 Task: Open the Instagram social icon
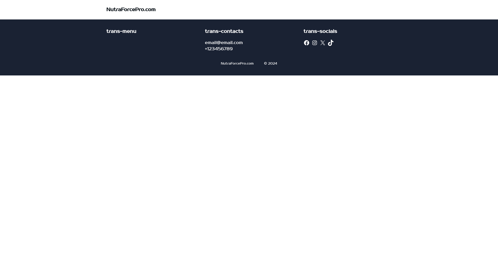314,43
